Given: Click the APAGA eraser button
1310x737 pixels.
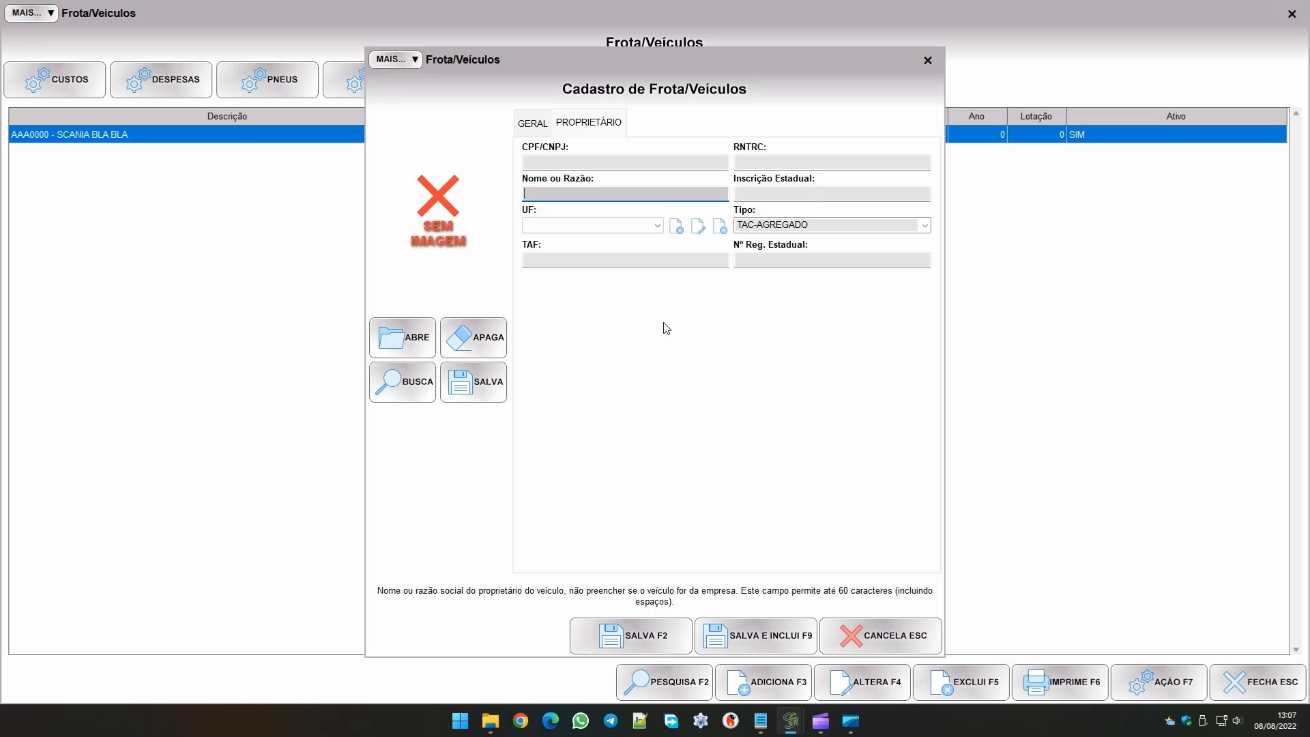Looking at the screenshot, I should [474, 338].
